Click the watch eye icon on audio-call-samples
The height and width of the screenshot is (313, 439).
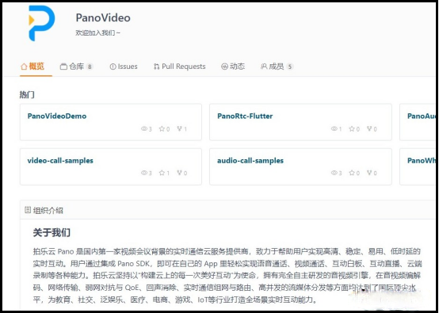coord(334,173)
